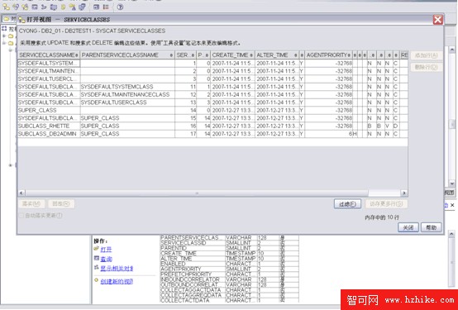Click the PREFETCHPRIORITY row in the column list
Image resolution: width=458 pixels, height=310 pixels.
[229, 274]
